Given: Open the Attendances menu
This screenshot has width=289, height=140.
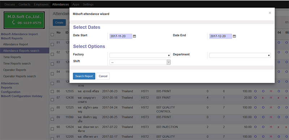Looking at the screenshot, I should coord(60,4).
